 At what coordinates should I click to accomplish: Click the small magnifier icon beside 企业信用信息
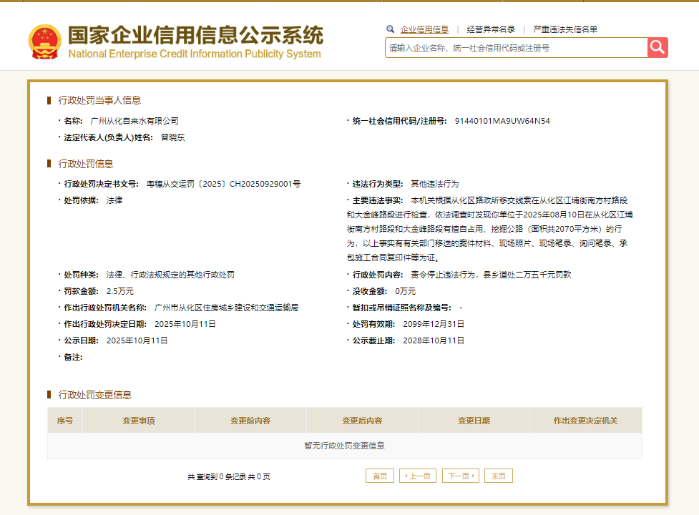pos(390,29)
